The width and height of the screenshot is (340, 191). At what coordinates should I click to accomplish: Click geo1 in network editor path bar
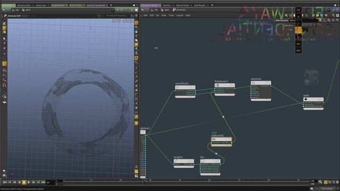pos(165,10)
